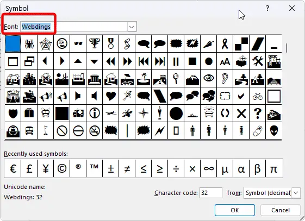Select the AA font size symbol

225,61
